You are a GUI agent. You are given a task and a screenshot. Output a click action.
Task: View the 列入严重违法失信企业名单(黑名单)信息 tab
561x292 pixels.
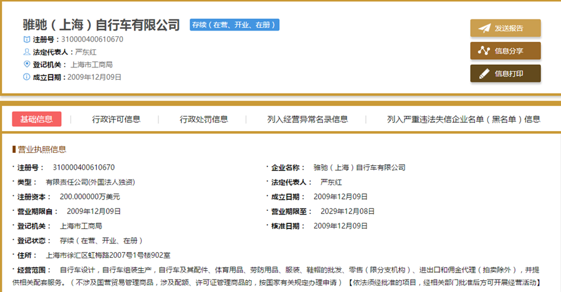point(463,119)
